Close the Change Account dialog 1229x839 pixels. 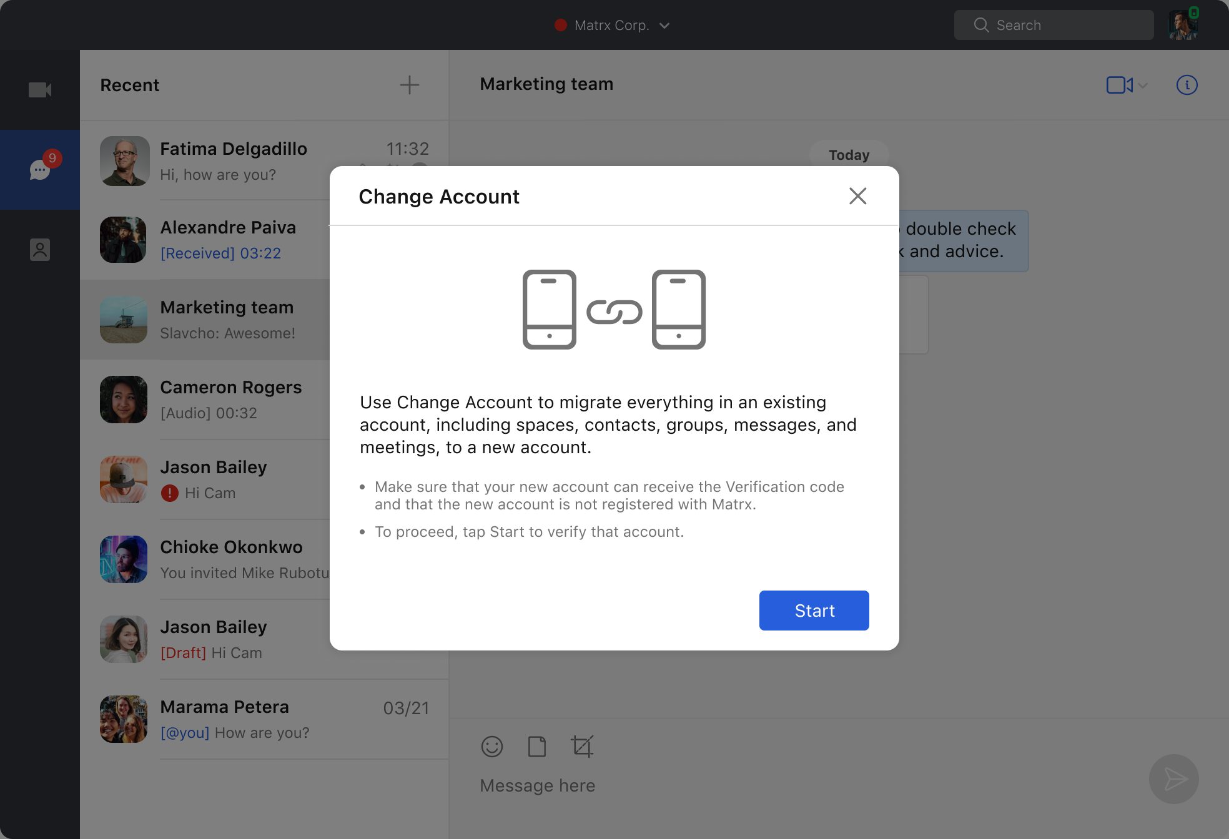(857, 196)
